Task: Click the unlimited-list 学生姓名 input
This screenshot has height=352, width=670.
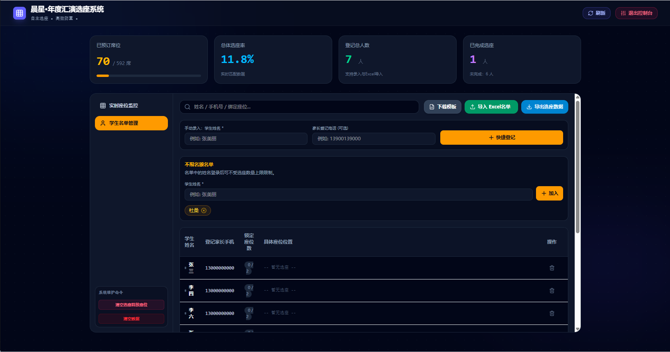Action: click(359, 195)
